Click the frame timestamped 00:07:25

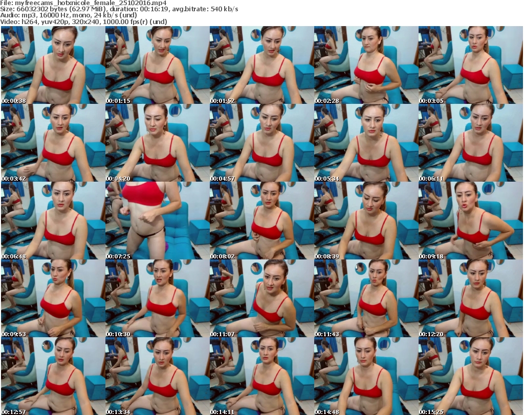pos(157,221)
